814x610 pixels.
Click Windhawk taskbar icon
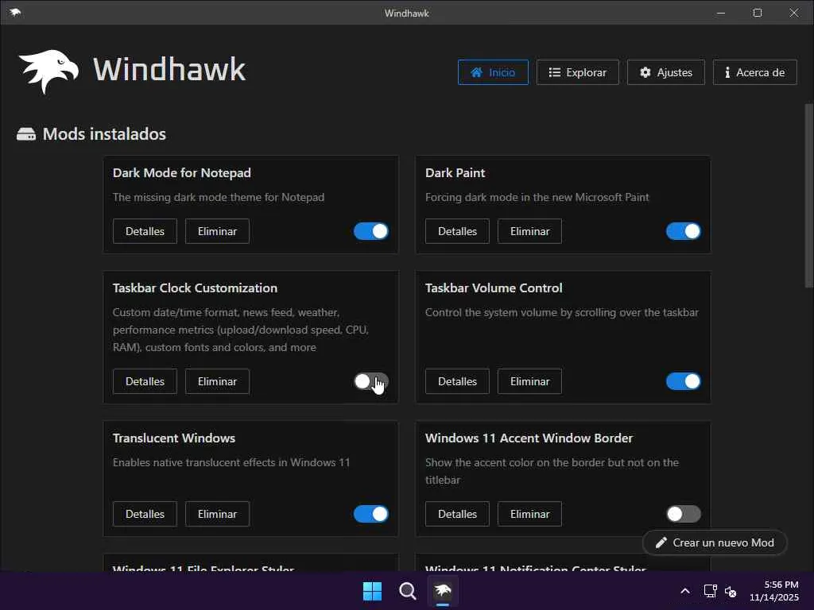[444, 591]
